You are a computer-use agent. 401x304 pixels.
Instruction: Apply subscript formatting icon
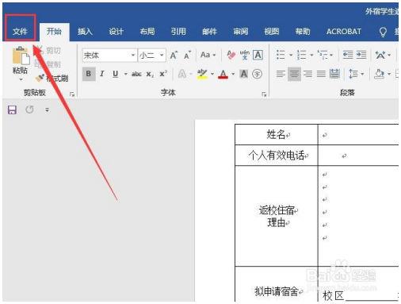coord(150,74)
